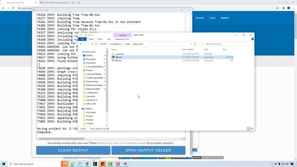Select Downloads in Quick access
The height and width of the screenshot is (167, 297).
[90, 59]
